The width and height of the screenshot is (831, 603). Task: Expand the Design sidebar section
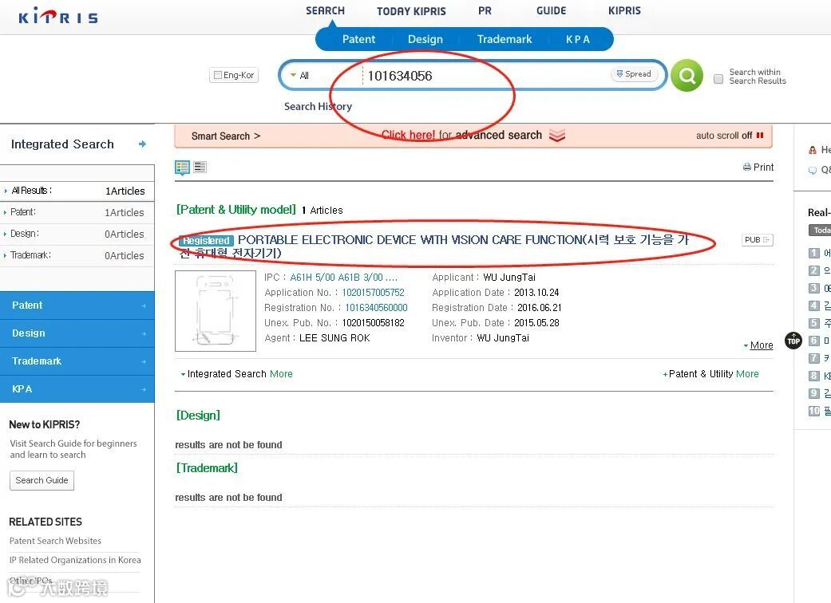pos(77,333)
